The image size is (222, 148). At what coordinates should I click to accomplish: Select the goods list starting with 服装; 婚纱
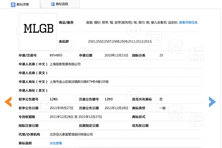pyautogui.click(x=132, y=23)
